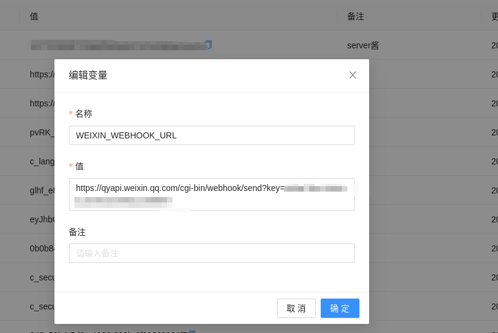Confirm with the 确定 button

pyautogui.click(x=340, y=308)
